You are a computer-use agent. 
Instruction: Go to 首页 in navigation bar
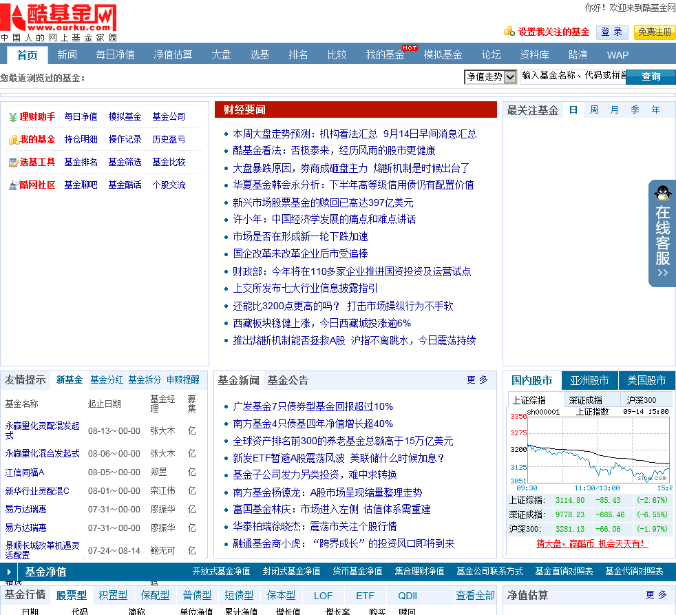point(27,55)
